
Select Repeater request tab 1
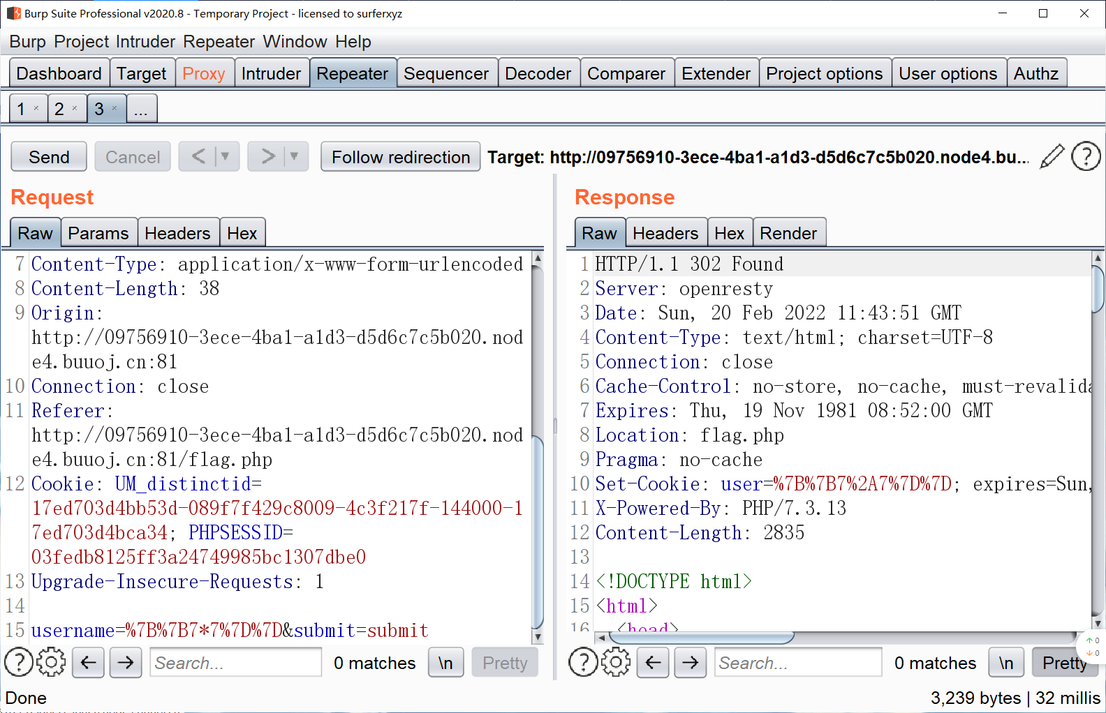click(x=21, y=108)
